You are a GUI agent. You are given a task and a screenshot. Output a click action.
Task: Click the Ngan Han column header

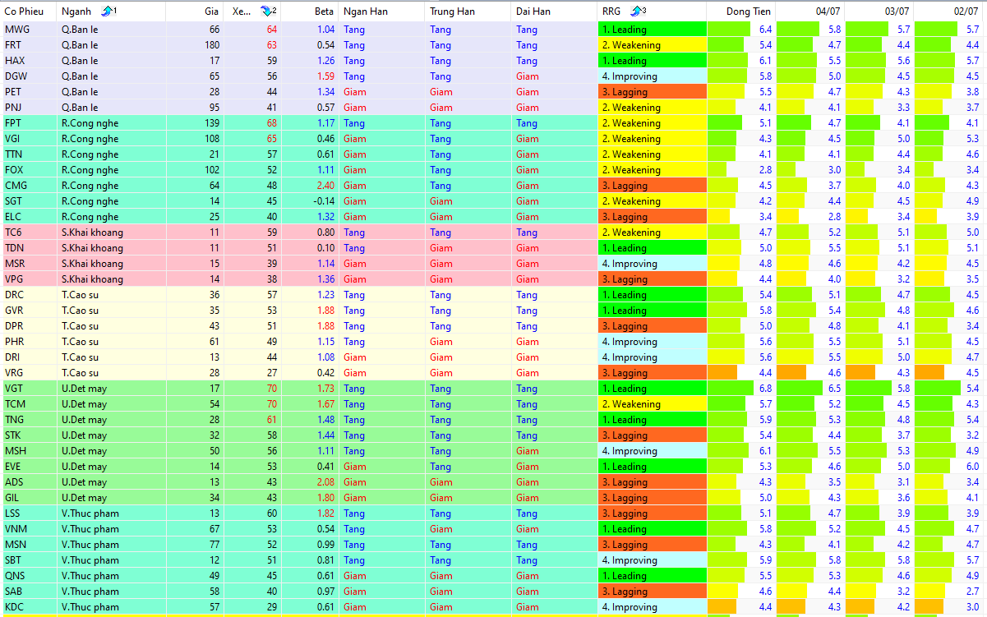click(x=366, y=12)
